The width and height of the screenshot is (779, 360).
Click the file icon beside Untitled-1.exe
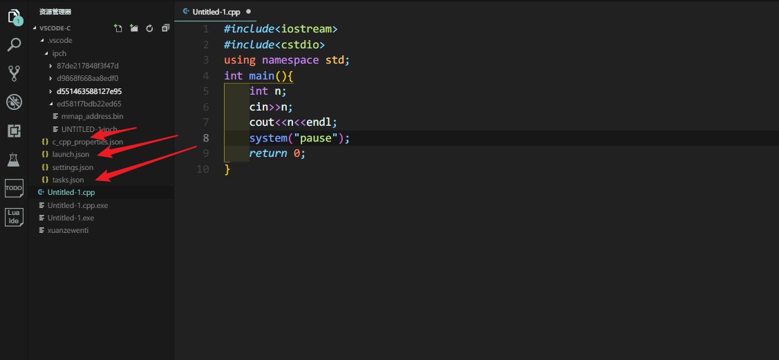(x=41, y=218)
